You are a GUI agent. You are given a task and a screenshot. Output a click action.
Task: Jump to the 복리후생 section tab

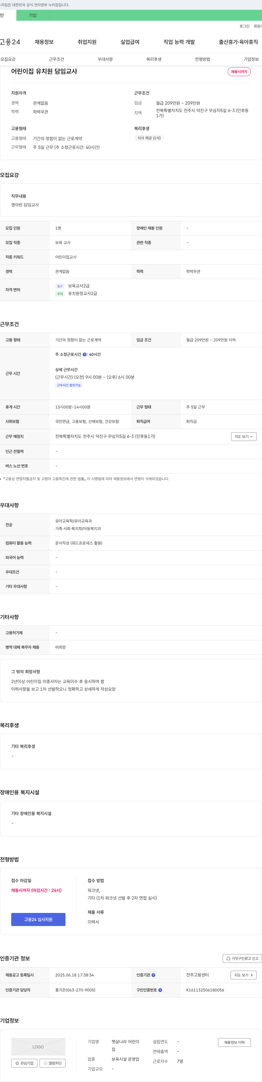pos(154,59)
